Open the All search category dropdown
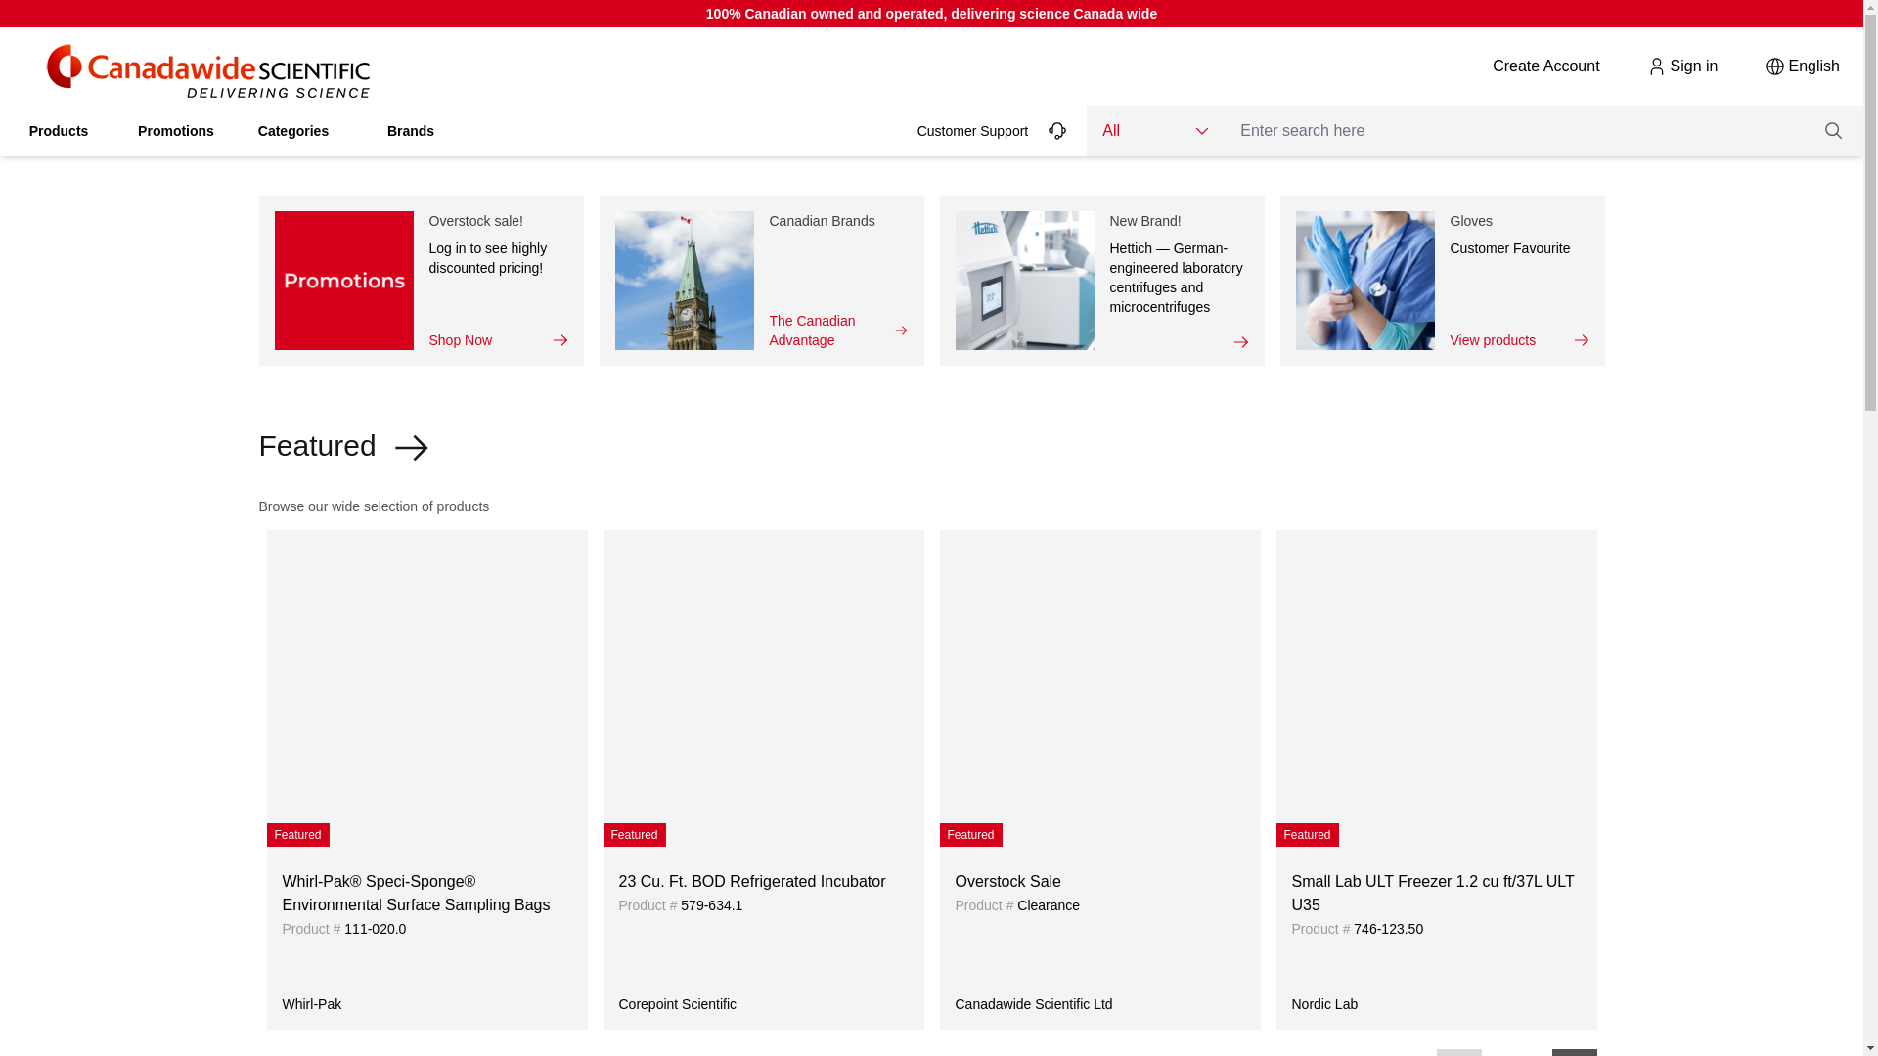The image size is (1878, 1056). click(x=1155, y=131)
